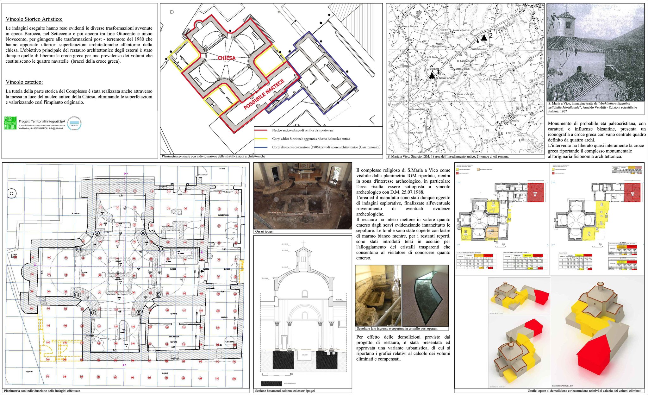Click column marker H on the survey plan
648x395 pixels.
(x=78, y=249)
